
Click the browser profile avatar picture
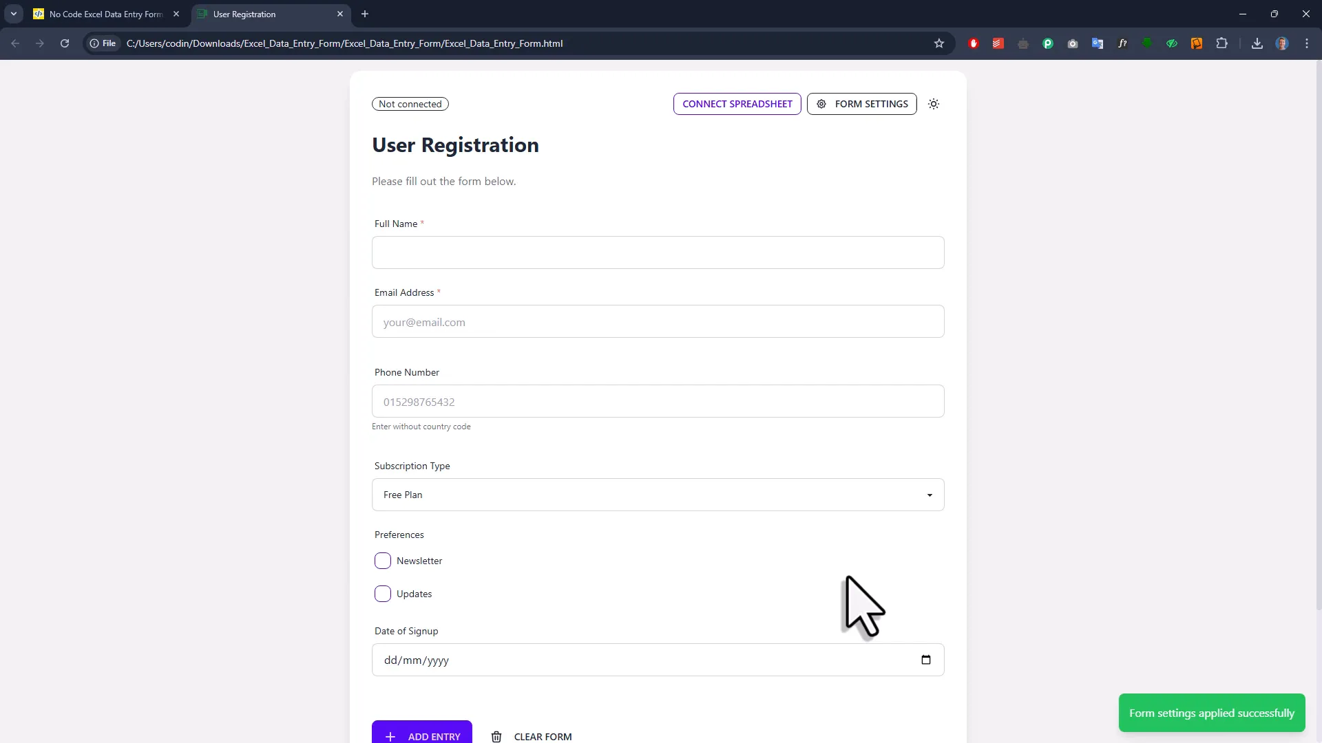1282,43
